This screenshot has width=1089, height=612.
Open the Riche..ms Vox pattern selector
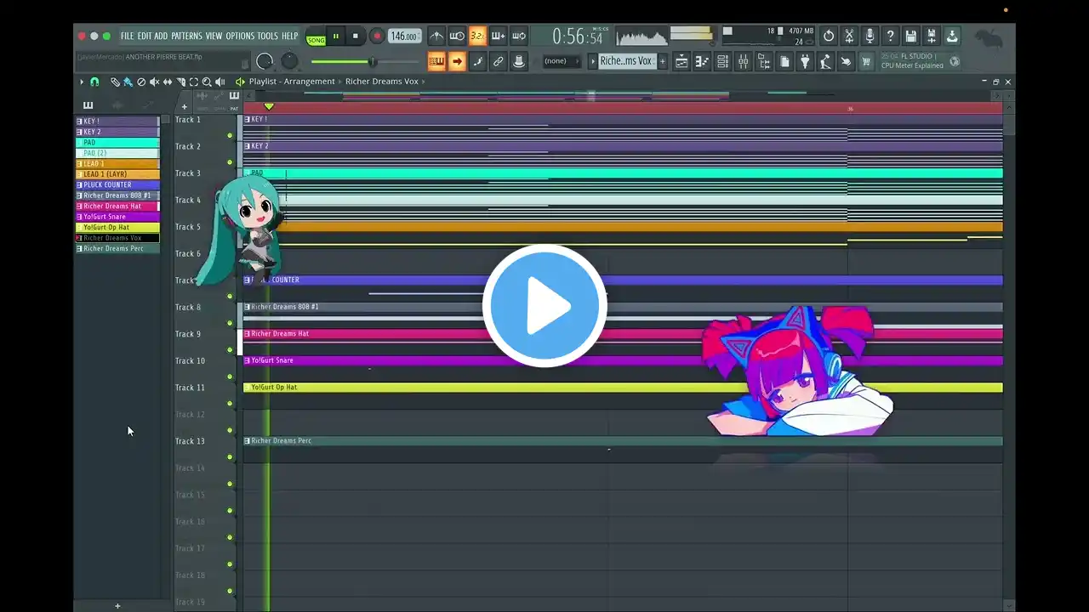627,61
